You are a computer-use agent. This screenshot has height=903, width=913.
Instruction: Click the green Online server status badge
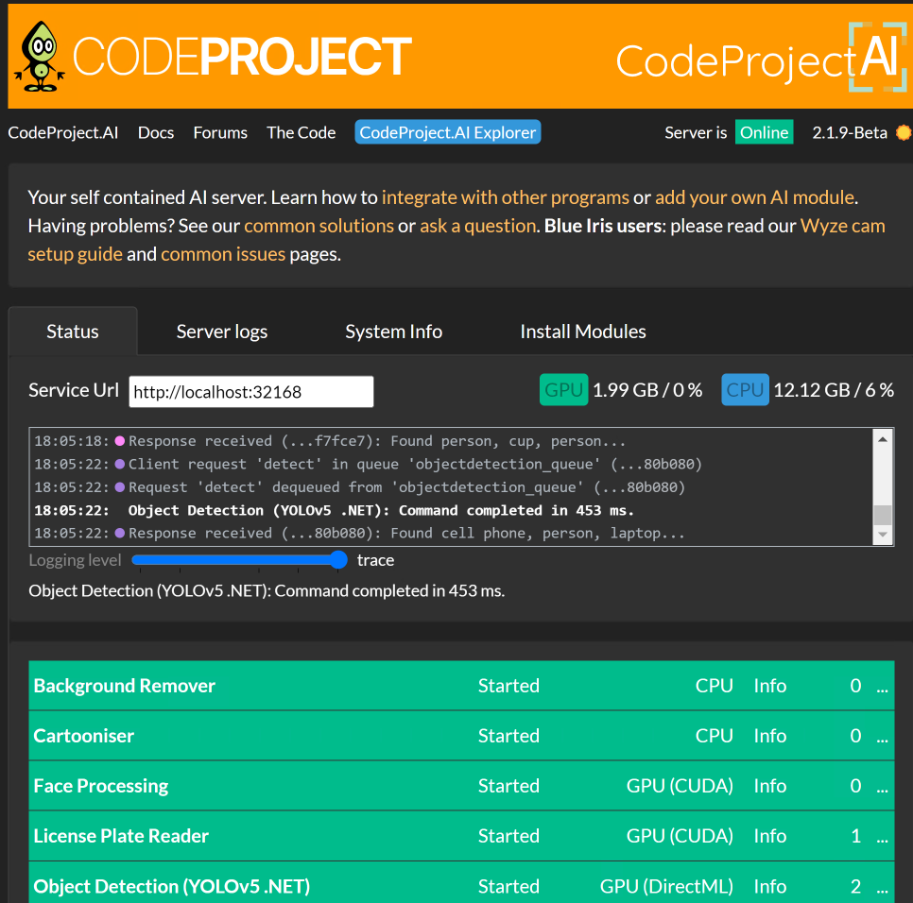pos(764,132)
